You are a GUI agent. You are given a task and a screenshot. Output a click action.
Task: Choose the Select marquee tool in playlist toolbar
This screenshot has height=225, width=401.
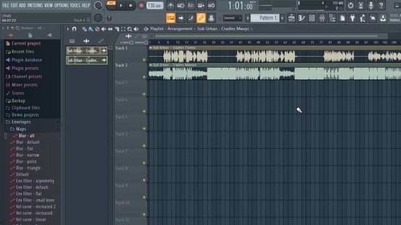(x=123, y=29)
